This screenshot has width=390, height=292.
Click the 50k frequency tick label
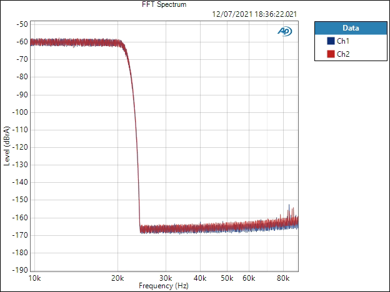tap(227, 278)
